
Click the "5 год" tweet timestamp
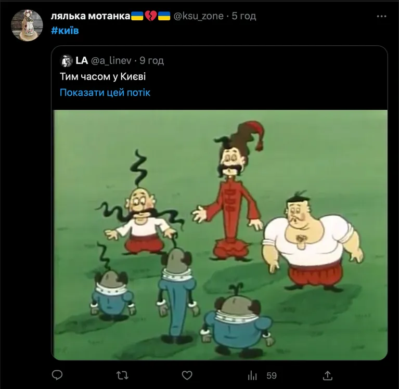coord(244,16)
